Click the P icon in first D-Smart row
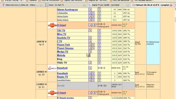The image size is (176, 99). 96,25
